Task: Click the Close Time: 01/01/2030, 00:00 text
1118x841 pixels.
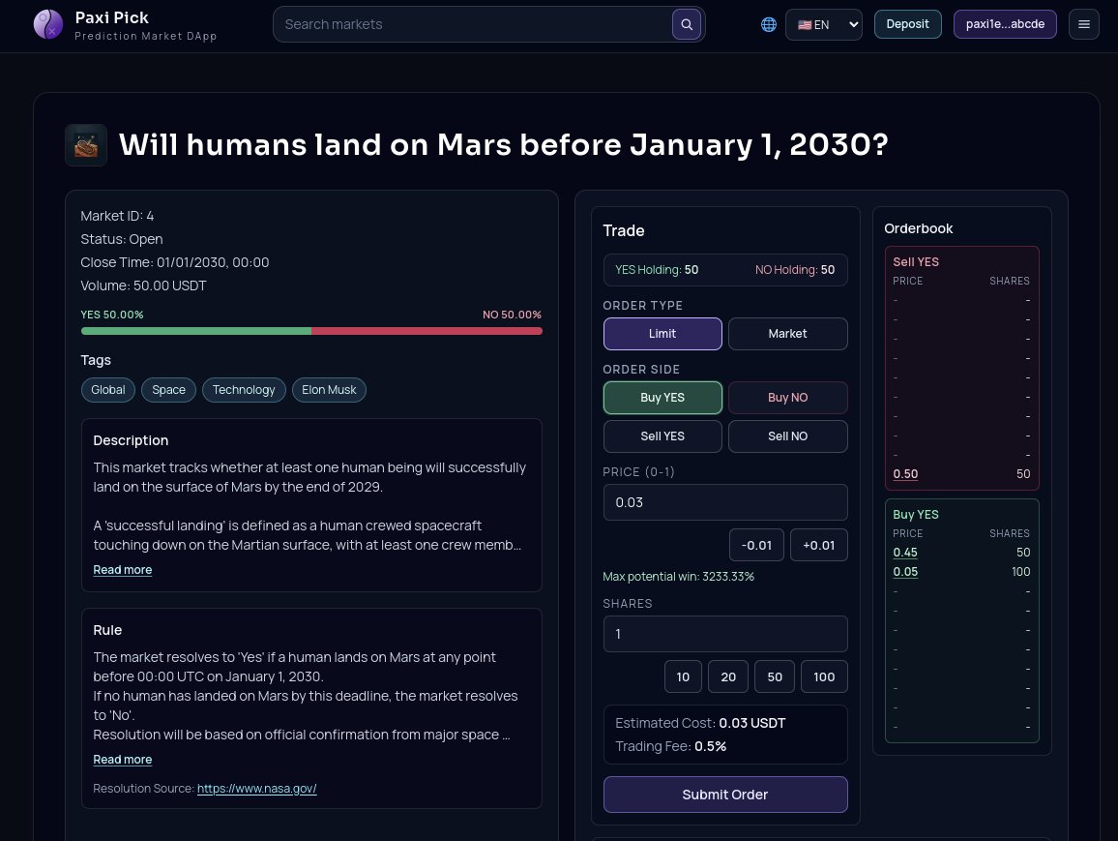Action: (175, 262)
